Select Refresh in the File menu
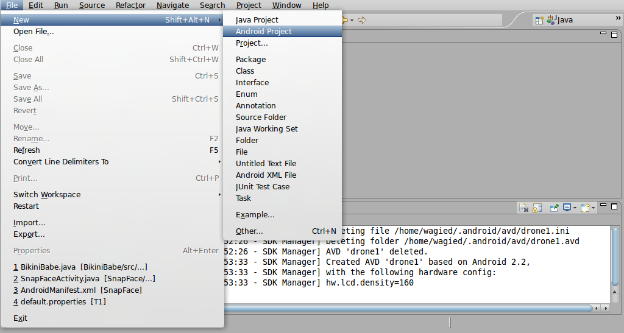The height and width of the screenshot is (333, 624). [112, 150]
